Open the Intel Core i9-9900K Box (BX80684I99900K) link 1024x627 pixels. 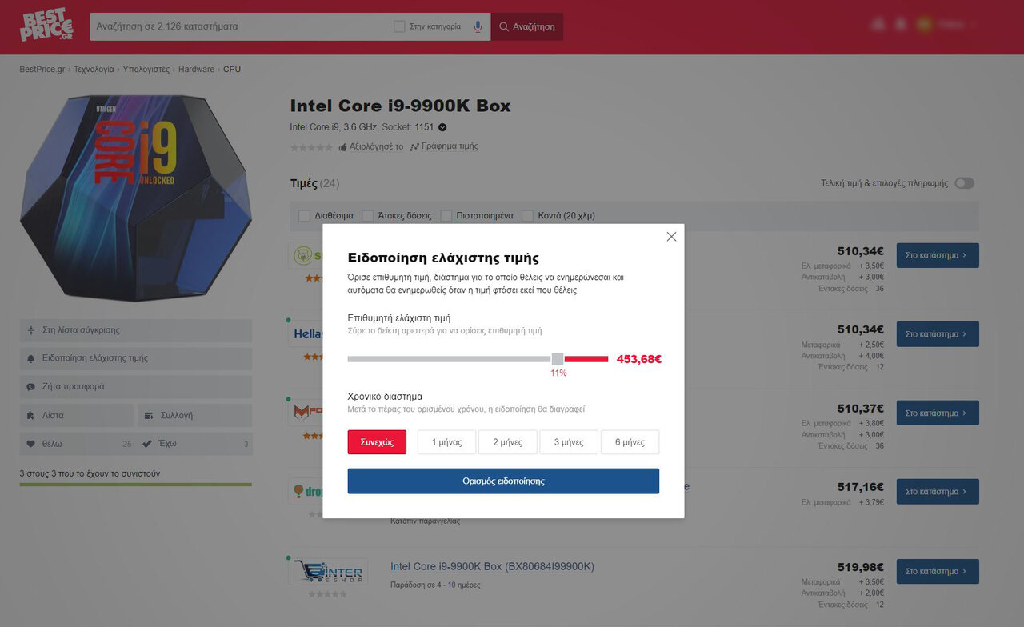tap(492, 567)
